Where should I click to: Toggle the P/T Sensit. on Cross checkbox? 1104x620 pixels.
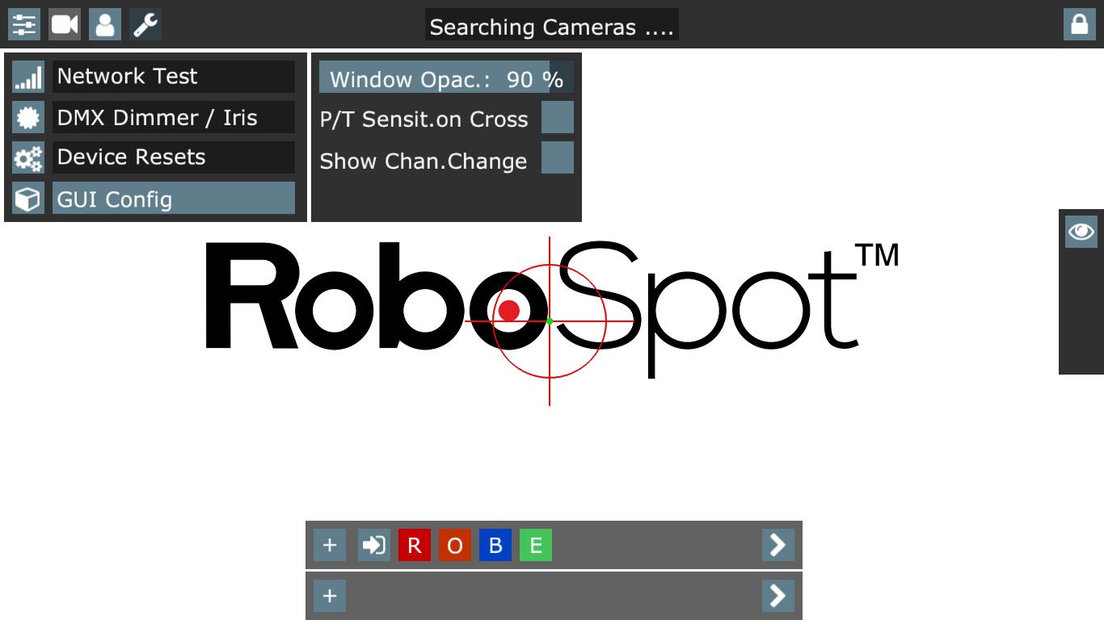(x=557, y=117)
